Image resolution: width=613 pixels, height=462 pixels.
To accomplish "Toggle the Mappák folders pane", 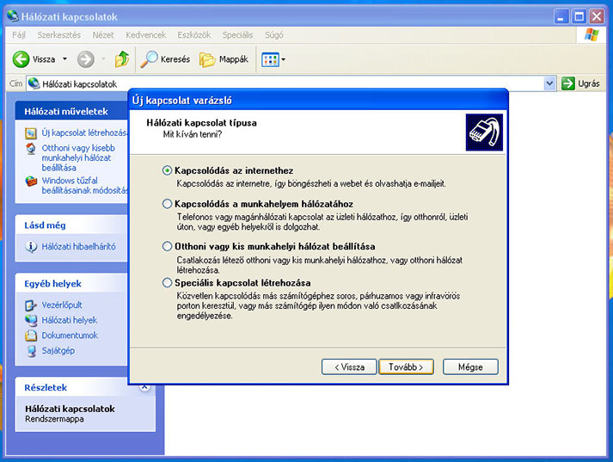I will [x=224, y=59].
